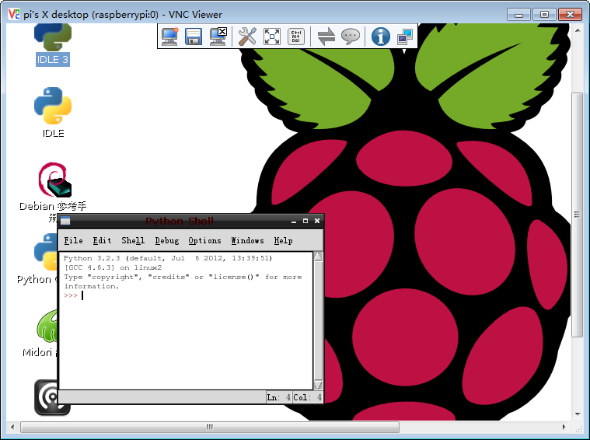Expand the Windows menu in Python Shell

point(247,240)
